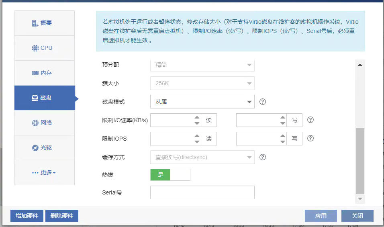Open the 磁盘模式 dropdown showing 从属

coord(202,102)
